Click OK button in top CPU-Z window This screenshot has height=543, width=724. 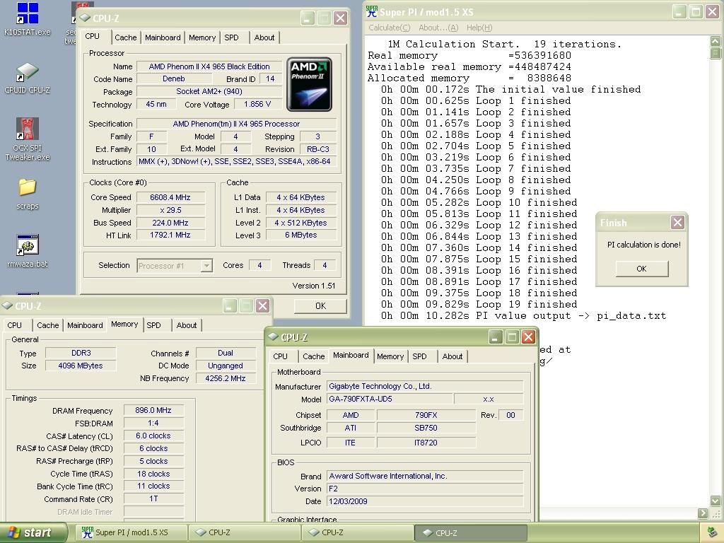tap(320, 305)
